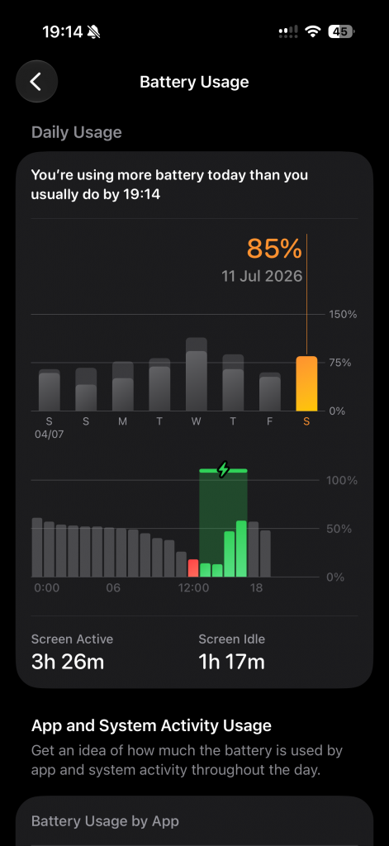
Task: Tap the silent mode bell icon
Action: pyautogui.click(x=94, y=32)
